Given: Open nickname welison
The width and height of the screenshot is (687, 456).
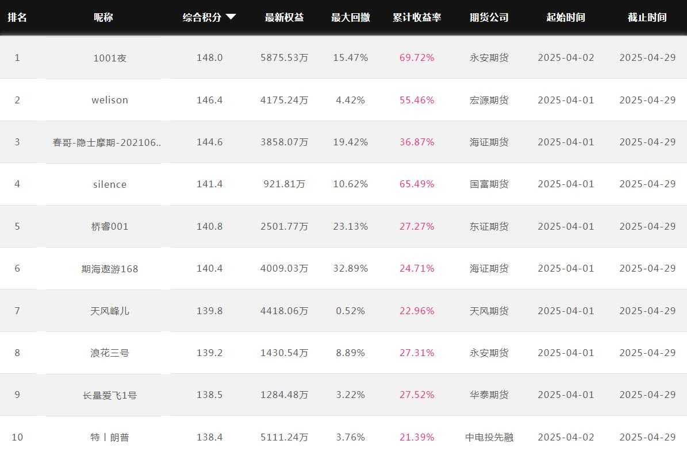Looking at the screenshot, I should point(110,100).
